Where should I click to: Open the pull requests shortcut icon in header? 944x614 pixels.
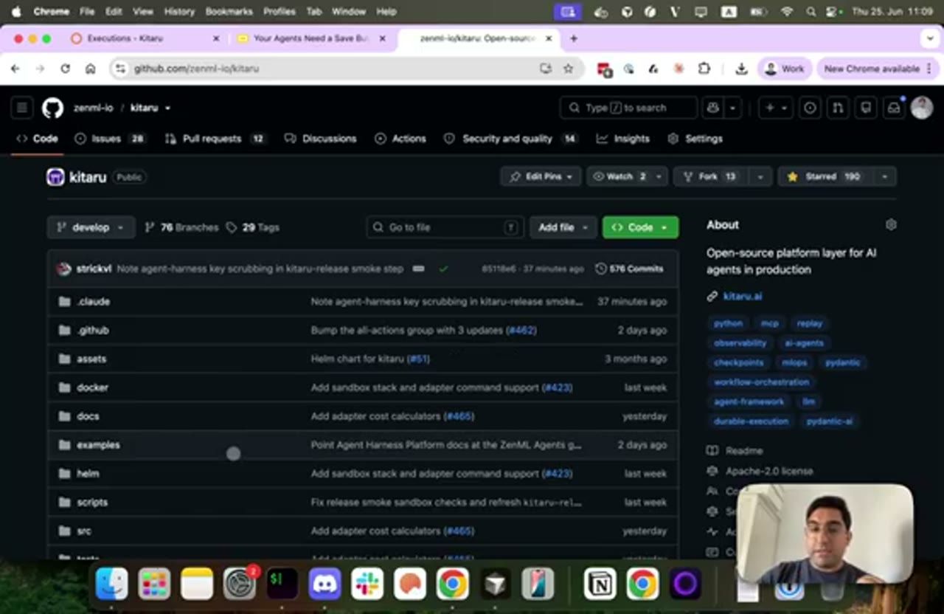coord(838,108)
